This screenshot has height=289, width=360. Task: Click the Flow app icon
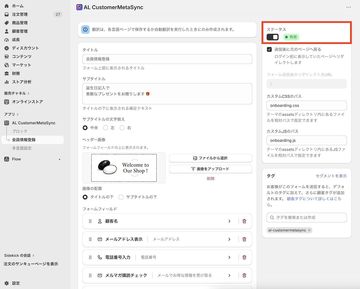point(7,159)
